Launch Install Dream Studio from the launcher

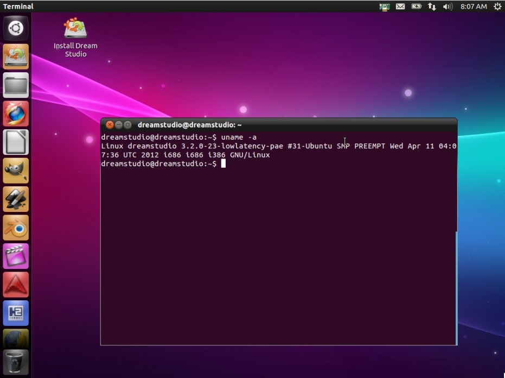pos(15,56)
